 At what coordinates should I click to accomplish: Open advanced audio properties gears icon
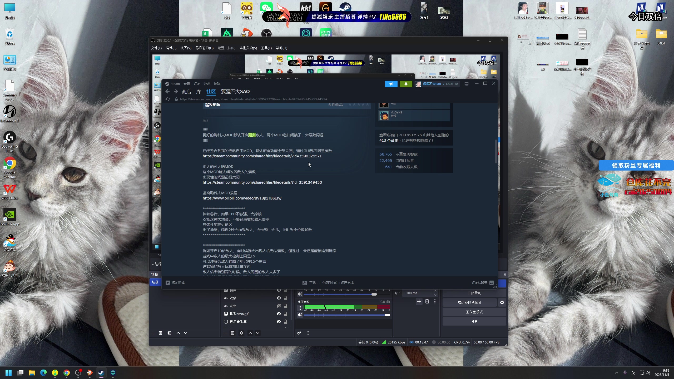299,333
